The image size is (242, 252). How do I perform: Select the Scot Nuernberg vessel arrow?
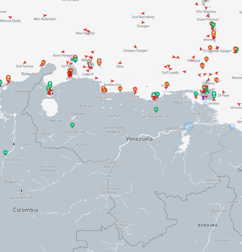coord(143,13)
